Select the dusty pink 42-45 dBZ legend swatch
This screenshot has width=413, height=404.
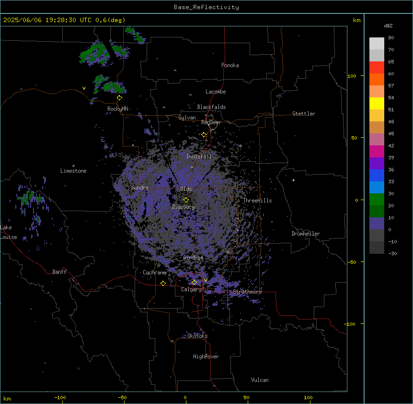click(x=377, y=140)
